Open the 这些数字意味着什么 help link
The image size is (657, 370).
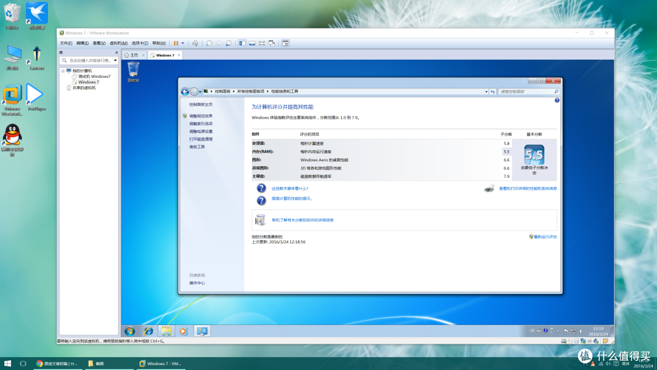point(290,189)
